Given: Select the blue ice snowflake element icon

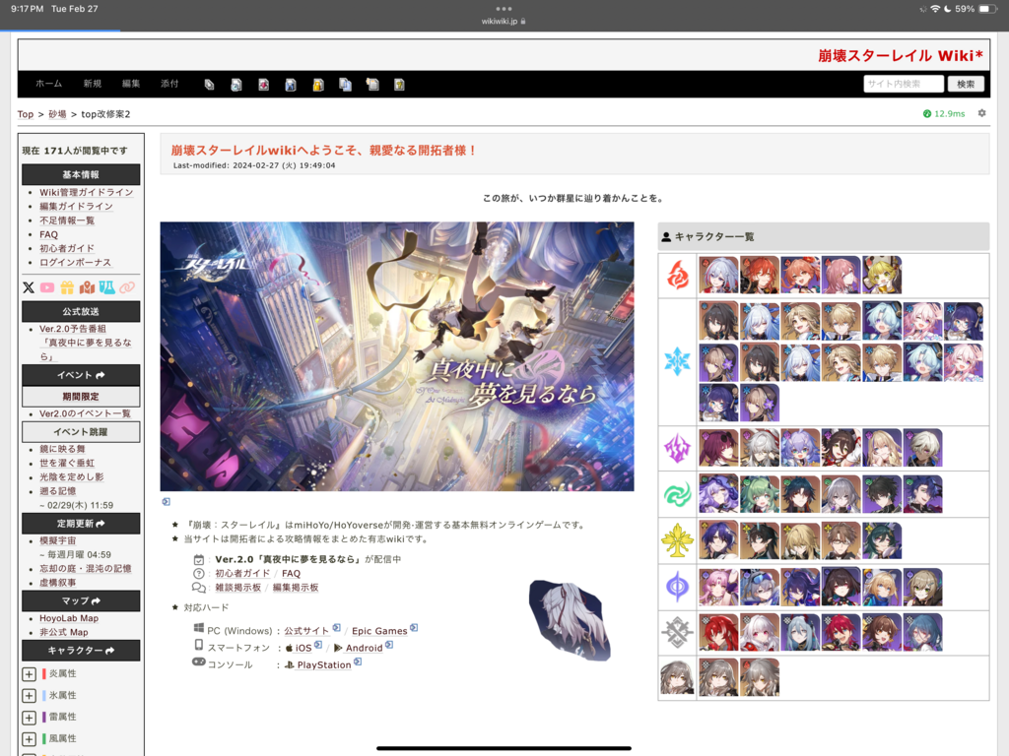Looking at the screenshot, I should [x=677, y=361].
